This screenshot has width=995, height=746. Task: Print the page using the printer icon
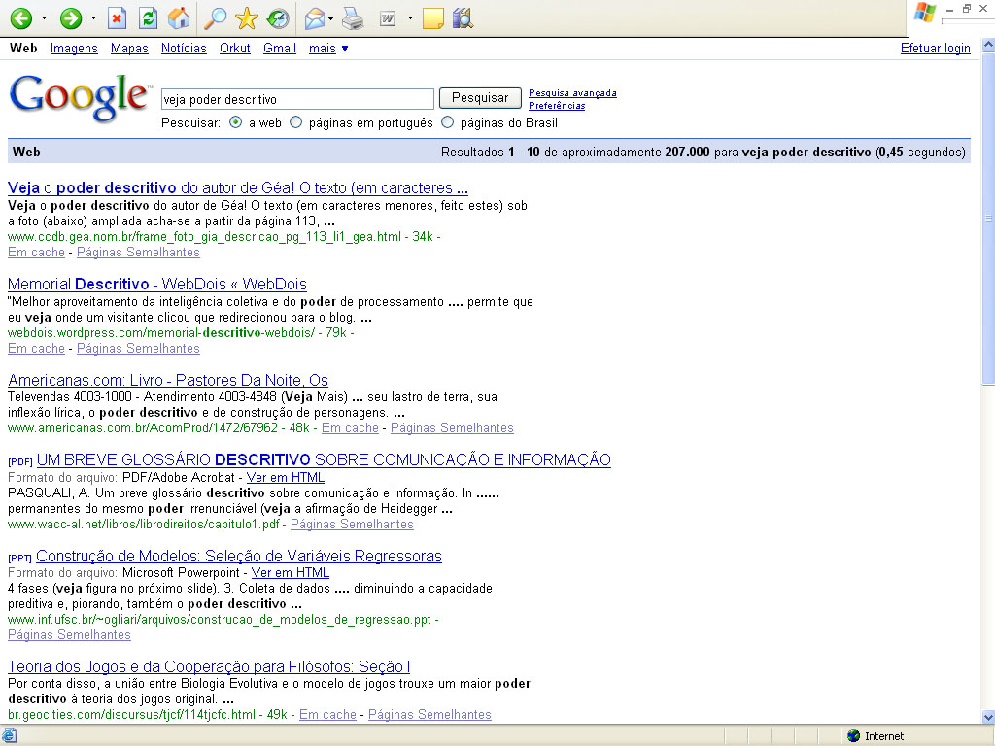coord(353,18)
